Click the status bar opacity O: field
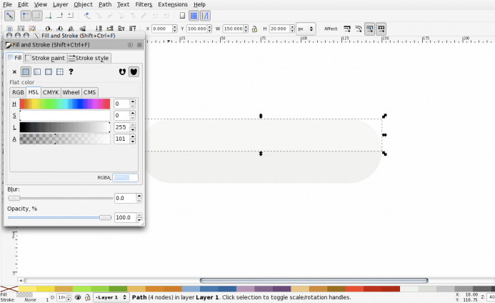The width and height of the screenshot is (495, 303). coord(61,297)
